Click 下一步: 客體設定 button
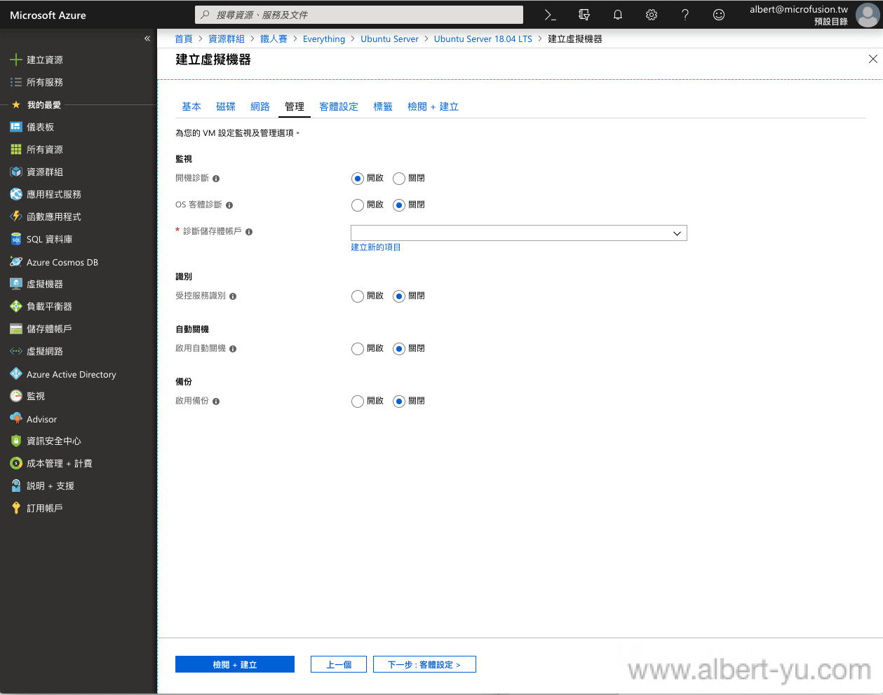Image resolution: width=883 pixels, height=695 pixels. click(x=424, y=664)
